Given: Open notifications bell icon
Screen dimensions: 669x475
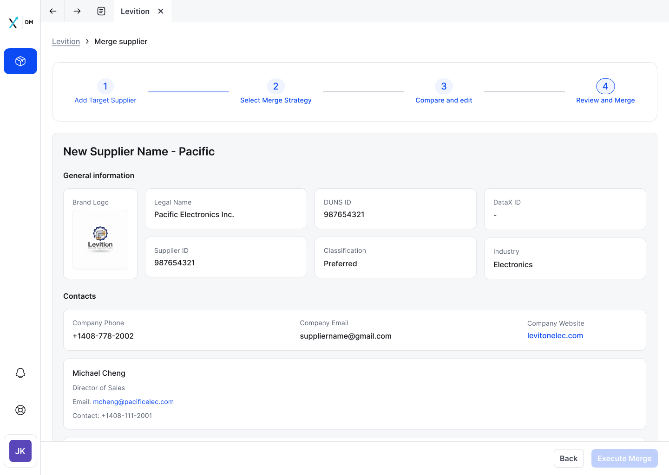Looking at the screenshot, I should pos(20,373).
